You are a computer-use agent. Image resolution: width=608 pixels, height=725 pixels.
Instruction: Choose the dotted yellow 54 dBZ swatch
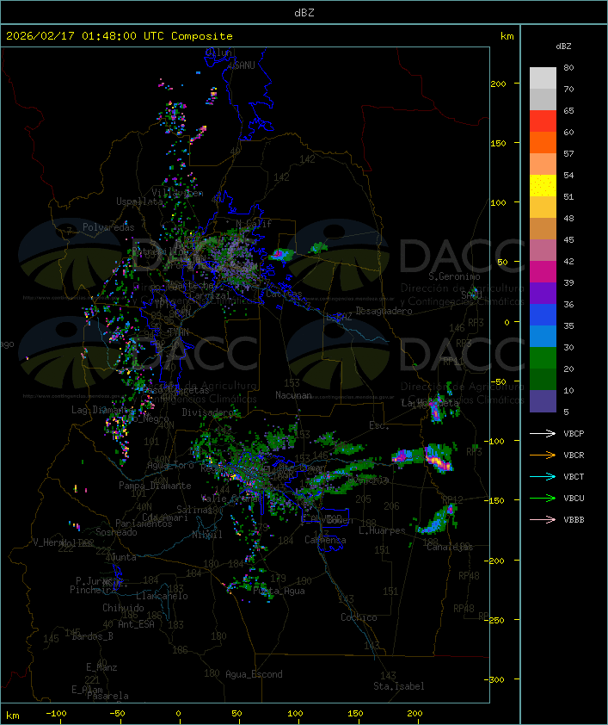543,185
